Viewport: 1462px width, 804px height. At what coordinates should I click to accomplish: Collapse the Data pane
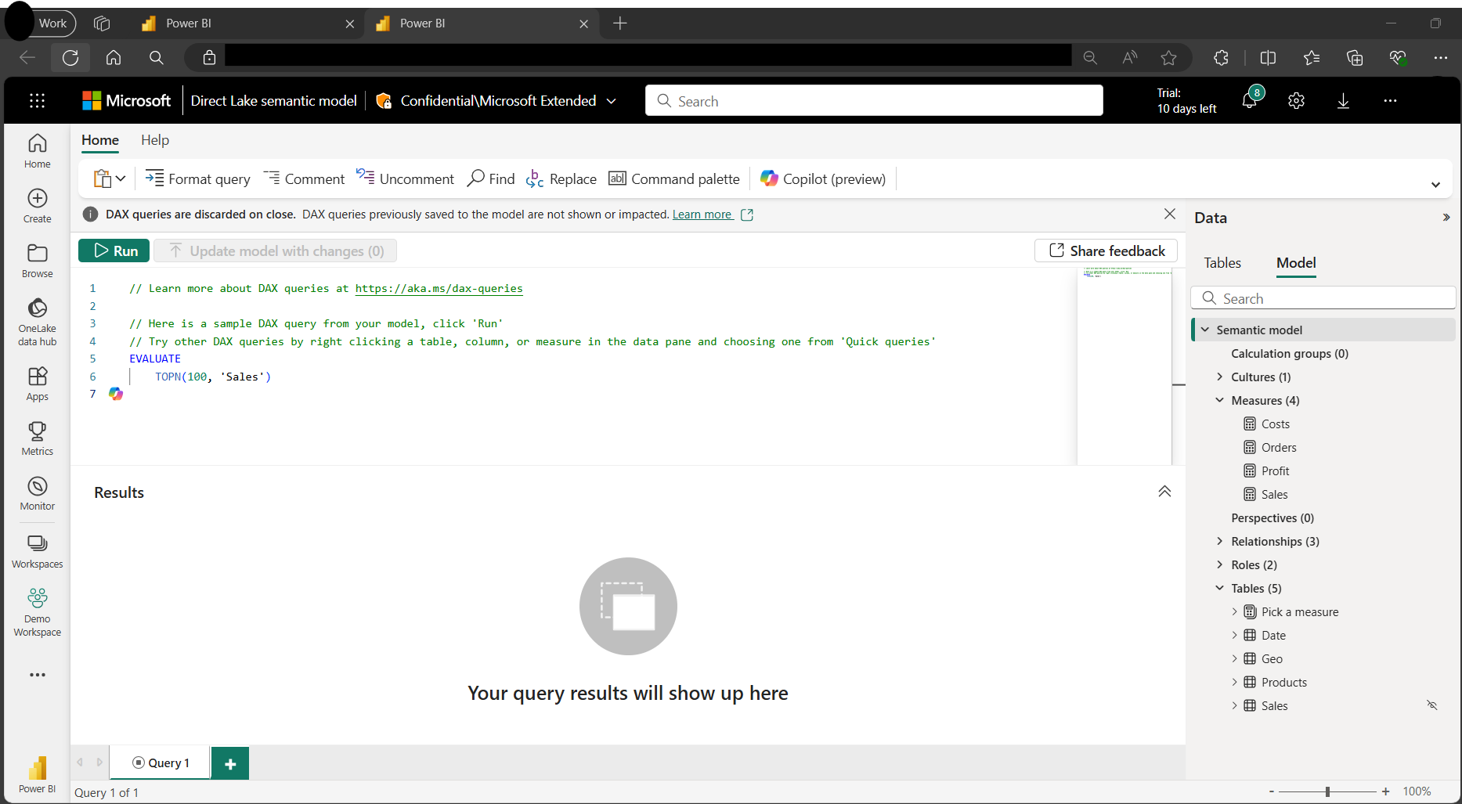tap(1446, 218)
